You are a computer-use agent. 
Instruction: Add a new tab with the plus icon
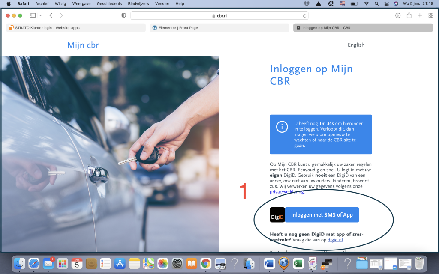420,15
